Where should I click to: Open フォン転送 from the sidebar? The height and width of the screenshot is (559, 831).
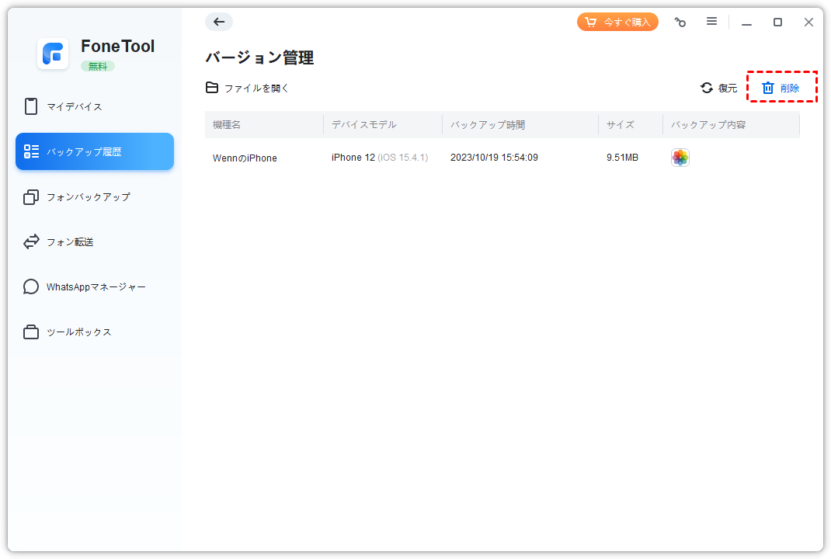pyautogui.click(x=70, y=242)
